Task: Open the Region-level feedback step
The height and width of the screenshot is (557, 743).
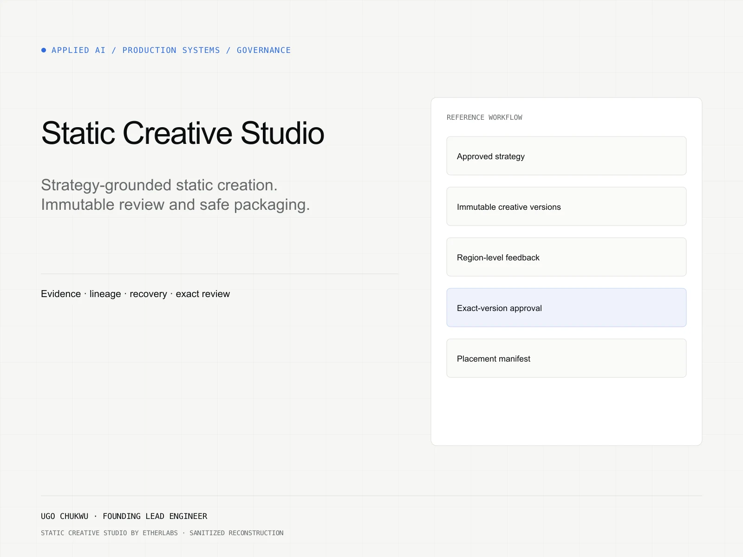Action: tap(566, 257)
